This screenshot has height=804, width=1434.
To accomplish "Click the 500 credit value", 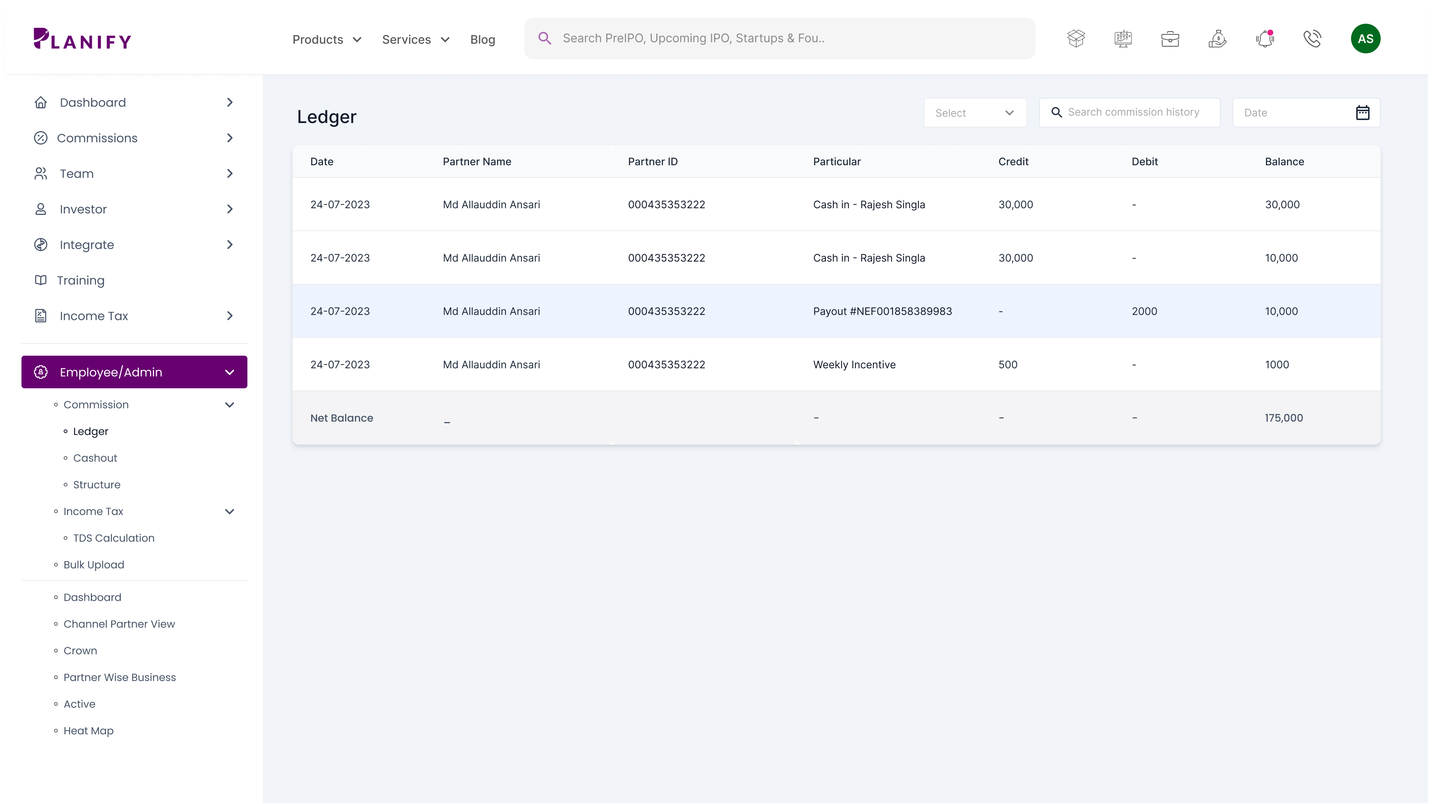I will 1008,365.
